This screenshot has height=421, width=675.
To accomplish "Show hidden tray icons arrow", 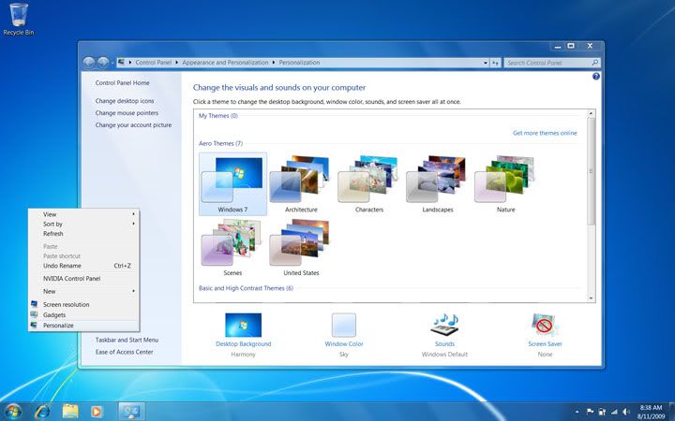I will 577,412.
